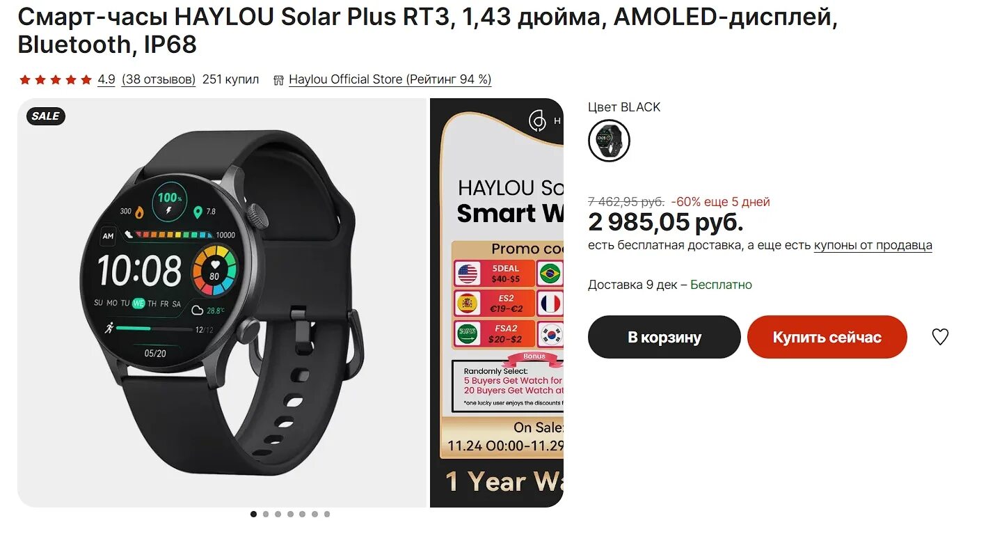Select the BLACK color swatch
995x534 pixels.
[x=609, y=141]
